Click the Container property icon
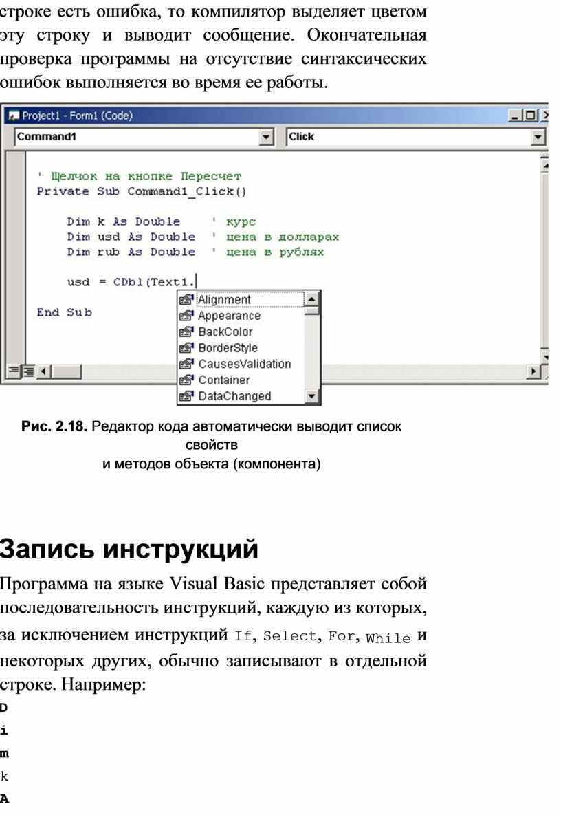Screen dimensions: 561x815 pos(186,380)
